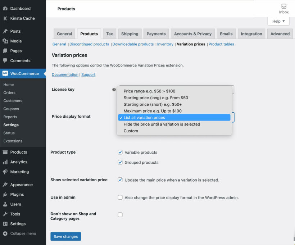295x245 pixels.
Task: Enable the Use in admin checkbox
Action: pyautogui.click(x=120, y=197)
